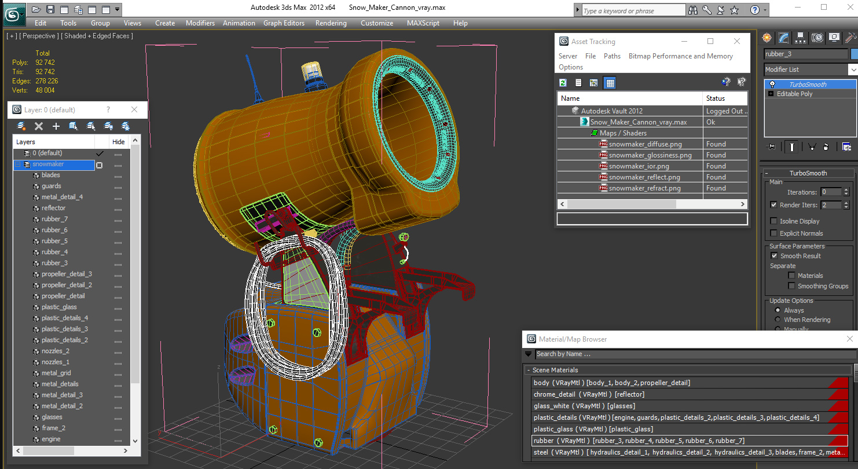
Task: Check Separate by Materials checkbox
Action: pos(791,276)
